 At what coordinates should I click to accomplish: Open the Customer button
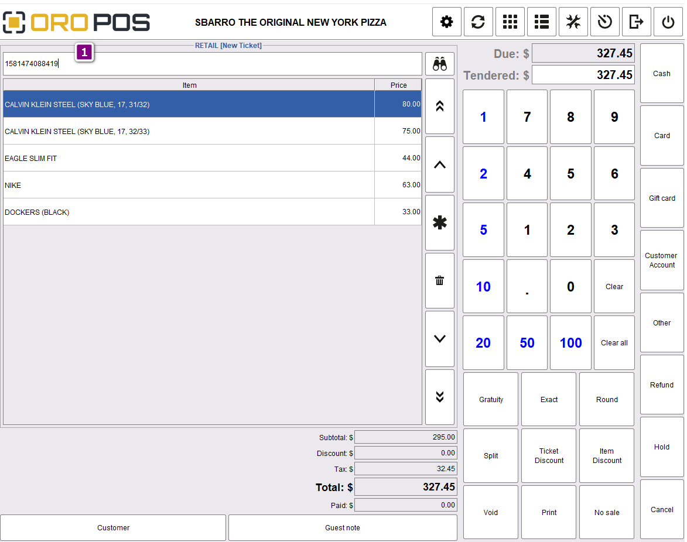(x=113, y=527)
